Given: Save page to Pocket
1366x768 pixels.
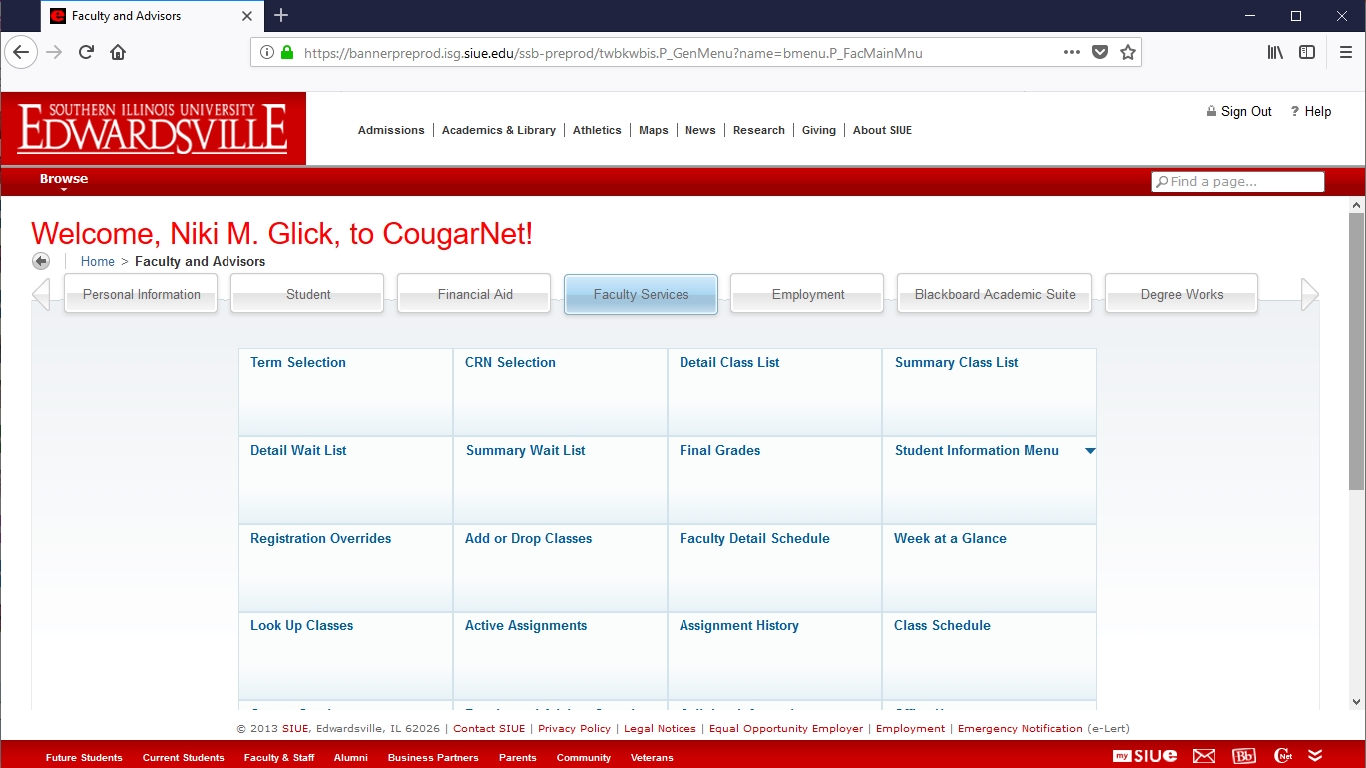Looking at the screenshot, I should (x=1100, y=53).
